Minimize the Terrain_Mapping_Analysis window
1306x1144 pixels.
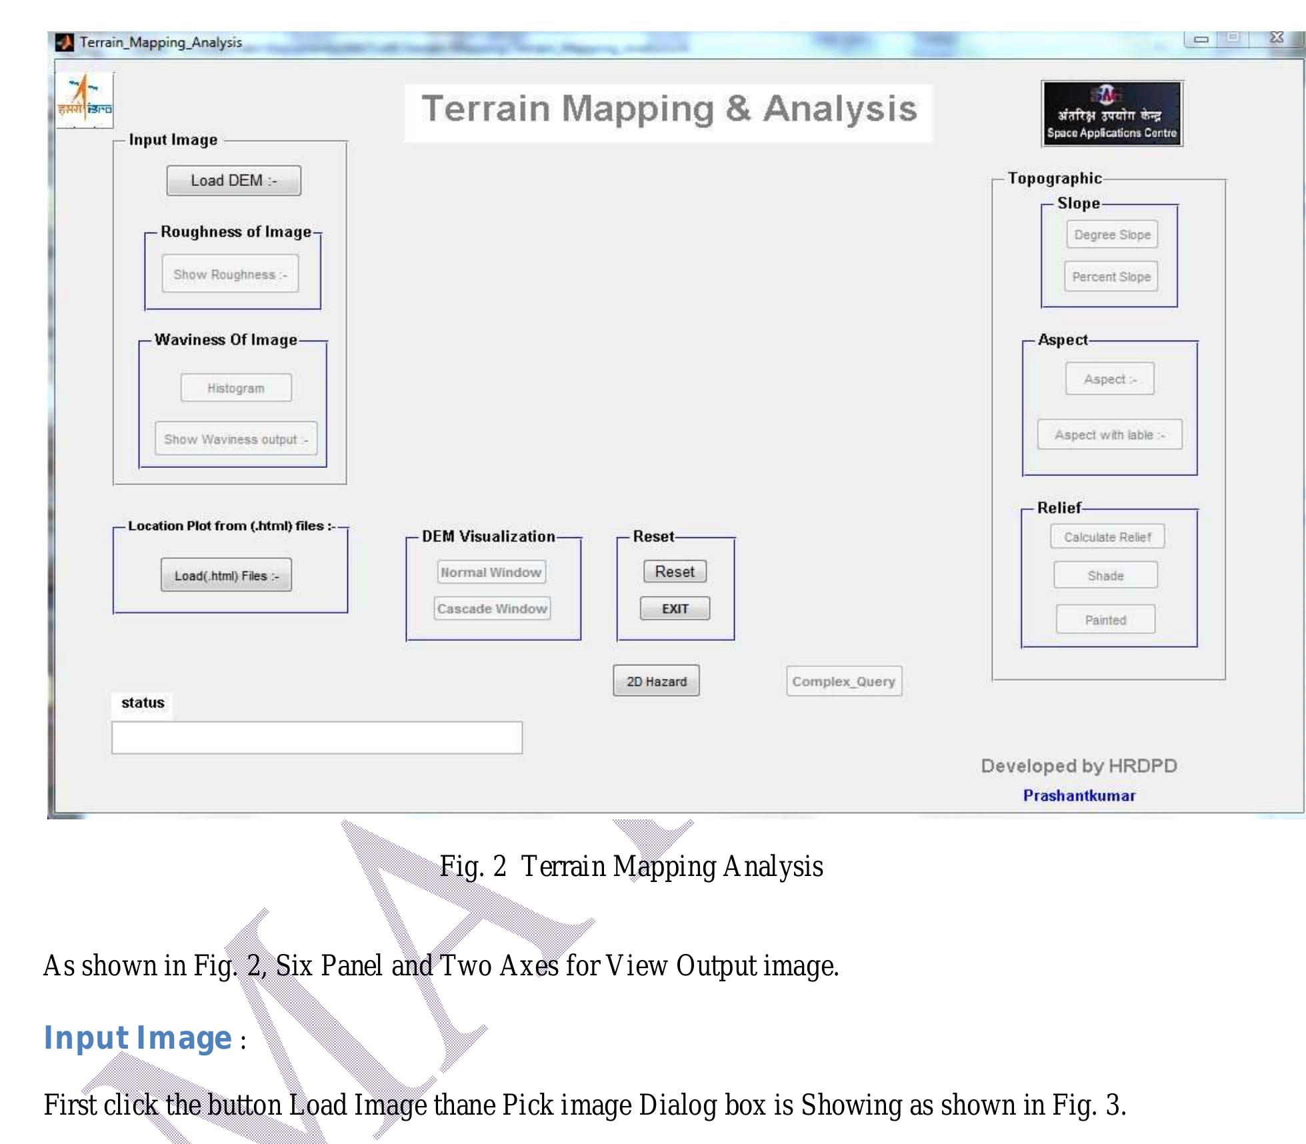[x=1201, y=39]
